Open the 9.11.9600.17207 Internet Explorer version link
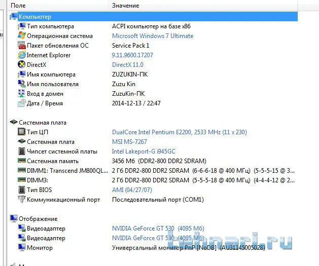 click(132, 55)
